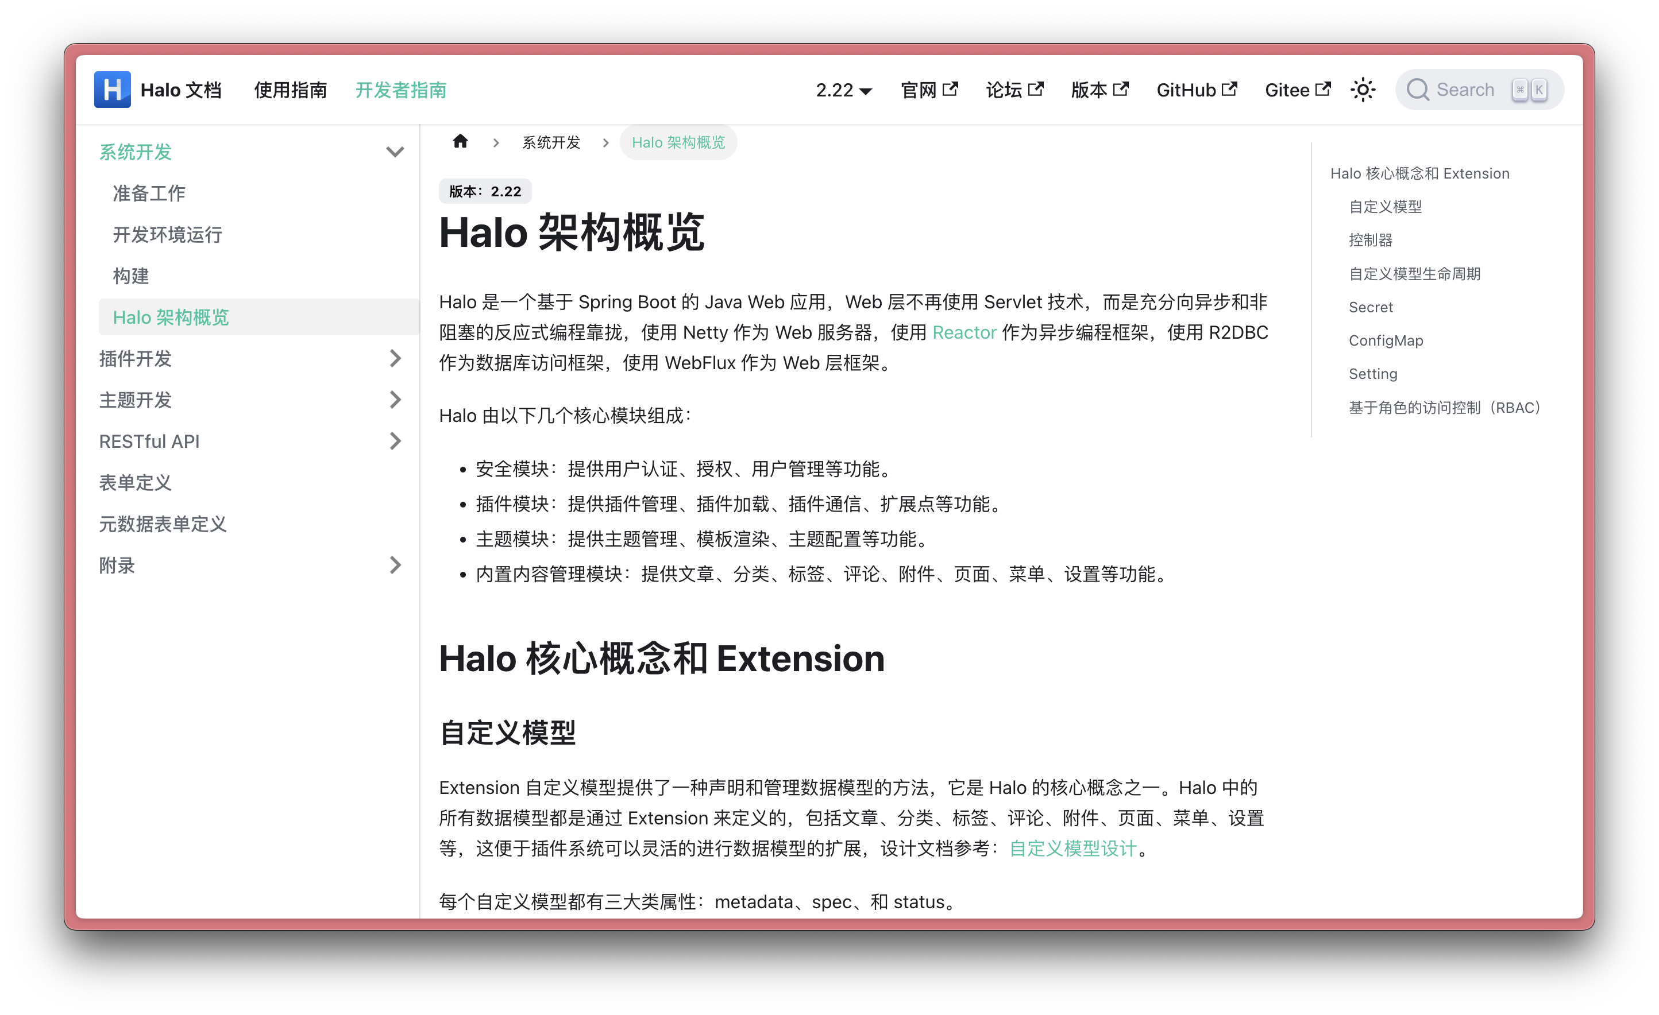Screen dimensions: 1659x1015
Task: Open the 论坛 external link
Action: pyautogui.click(x=1014, y=90)
